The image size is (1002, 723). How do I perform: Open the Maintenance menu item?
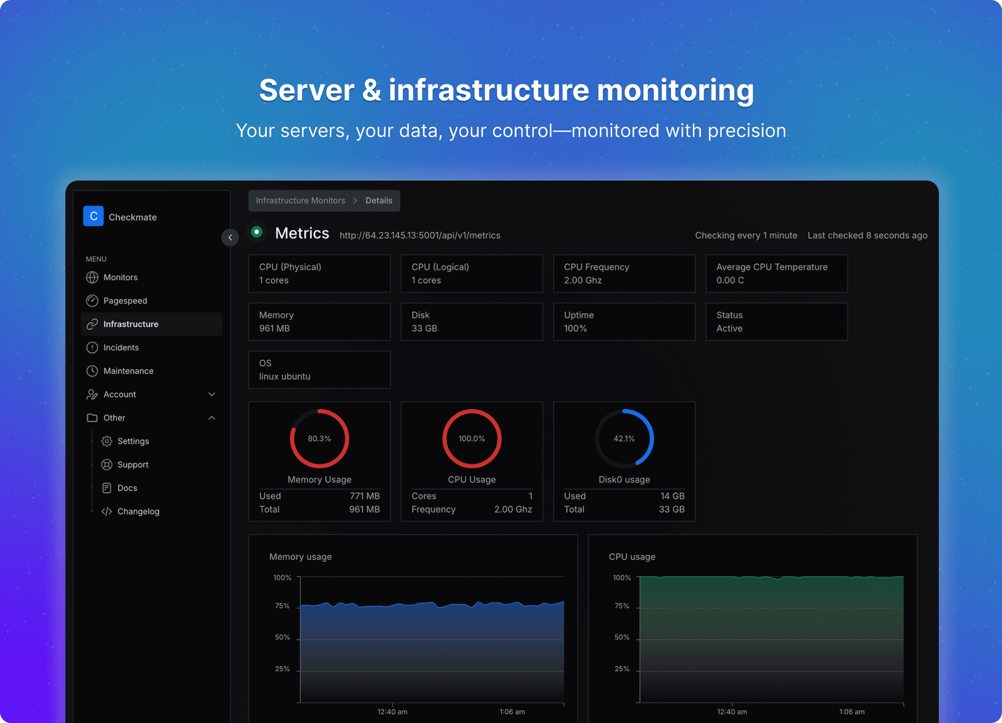pos(152,371)
